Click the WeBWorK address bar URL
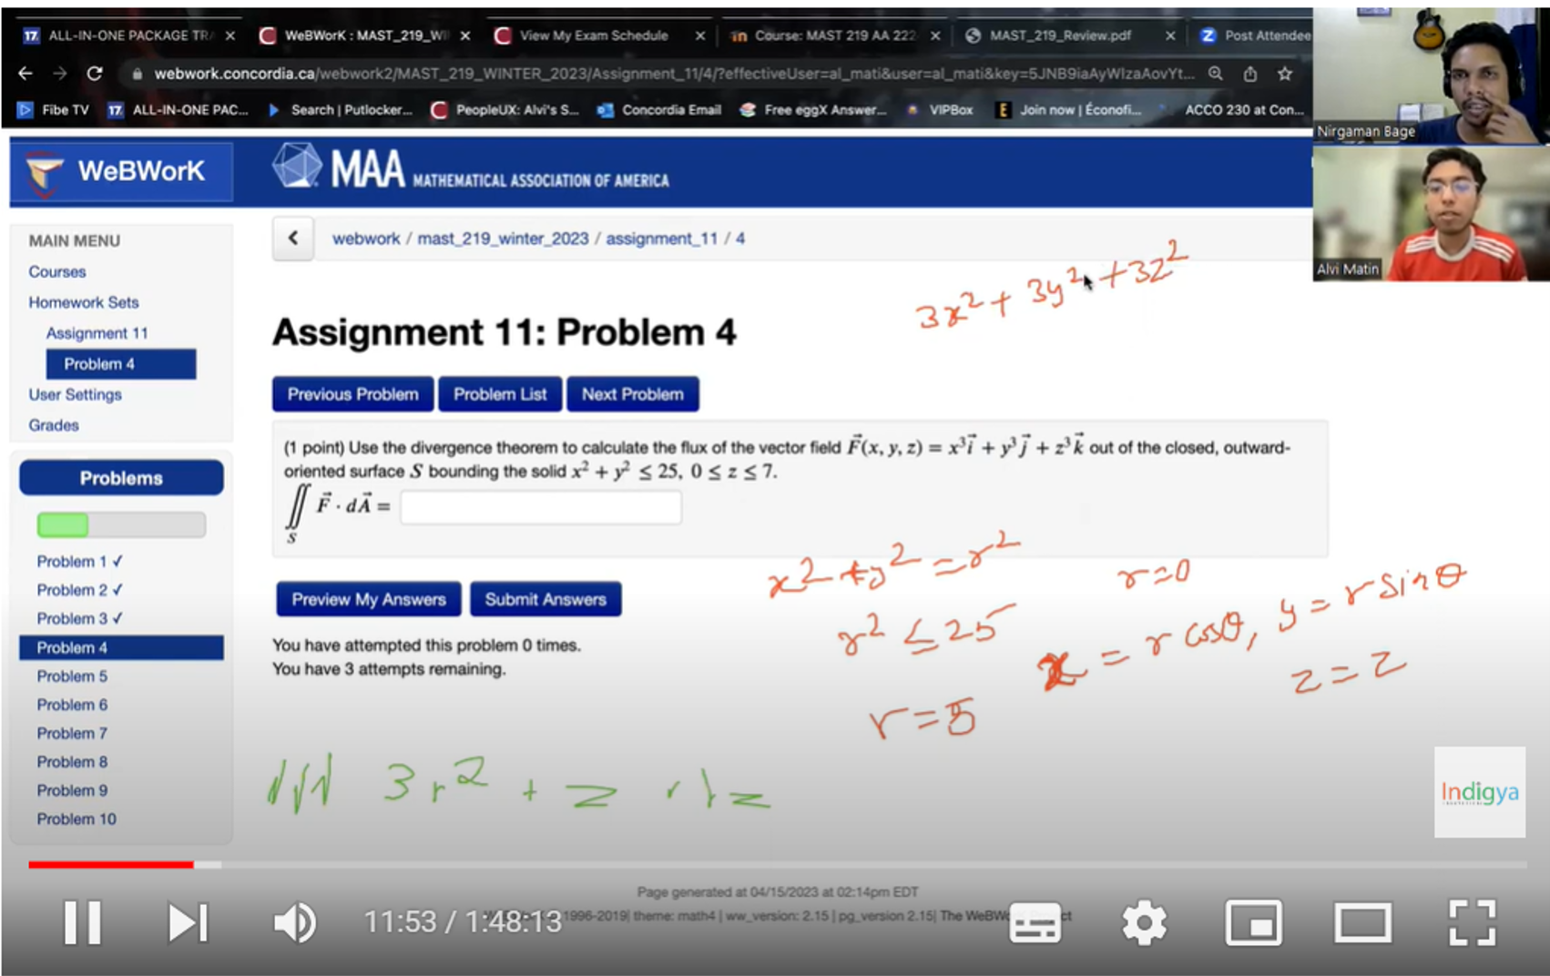Image resolution: width=1550 pixels, height=976 pixels. coord(673,74)
